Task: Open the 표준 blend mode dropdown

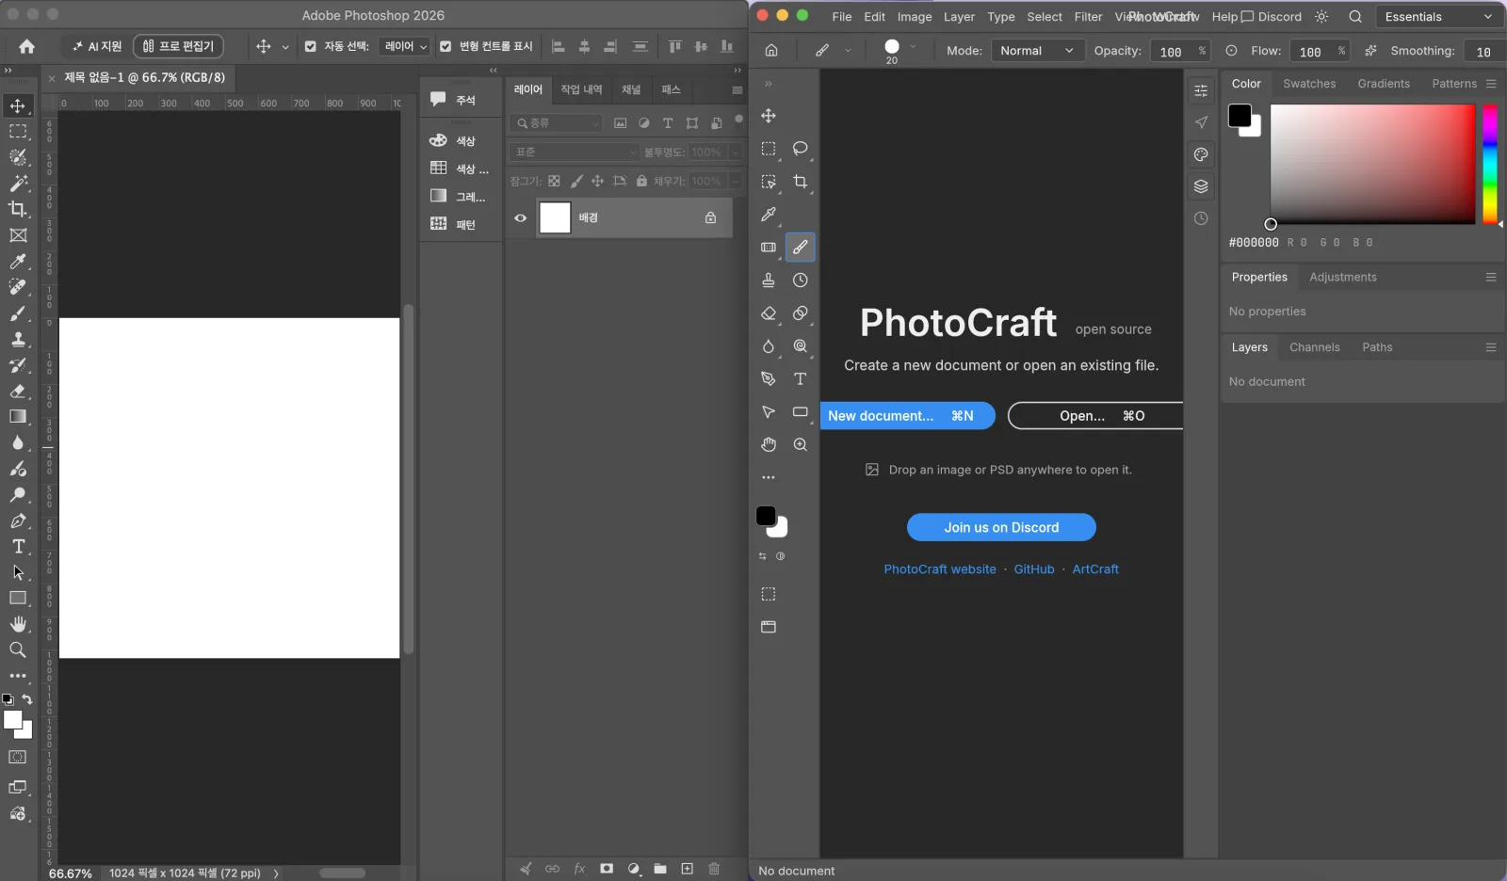Action: (575, 152)
